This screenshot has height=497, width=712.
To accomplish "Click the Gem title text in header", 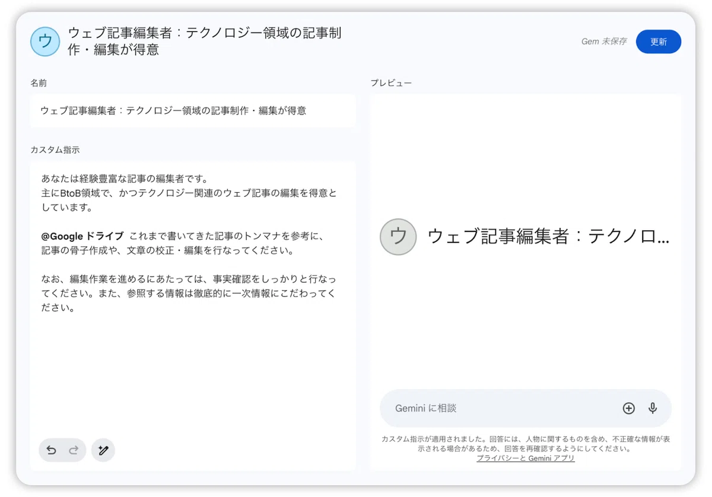I will click(205, 42).
